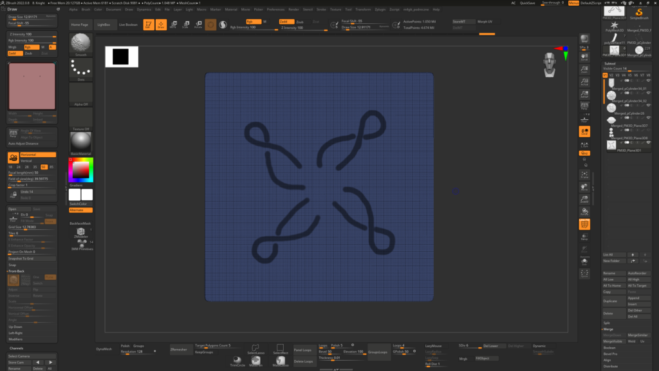The image size is (659, 371).
Task: Collapse the Subtool palette header
Action: click(x=611, y=62)
